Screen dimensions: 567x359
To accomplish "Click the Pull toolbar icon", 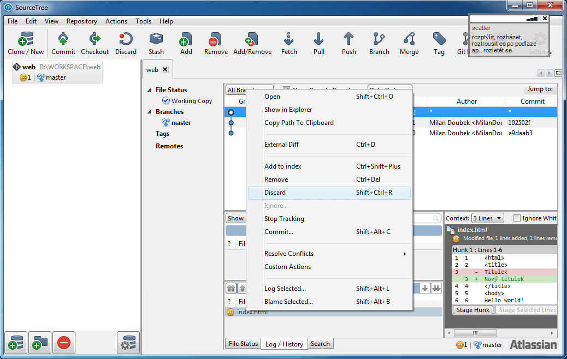I will tap(318, 39).
